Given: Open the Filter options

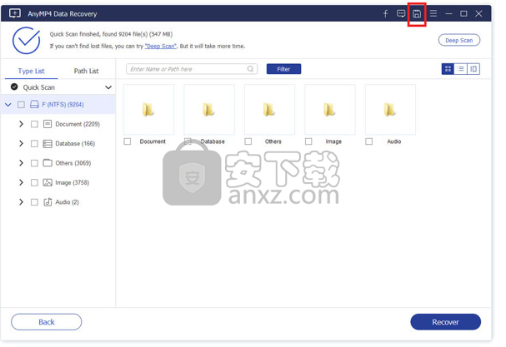Looking at the screenshot, I should [283, 68].
